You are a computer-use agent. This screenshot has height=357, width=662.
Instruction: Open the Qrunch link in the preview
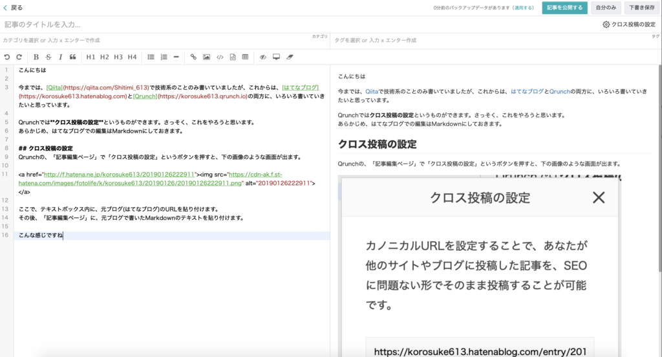click(x=559, y=91)
